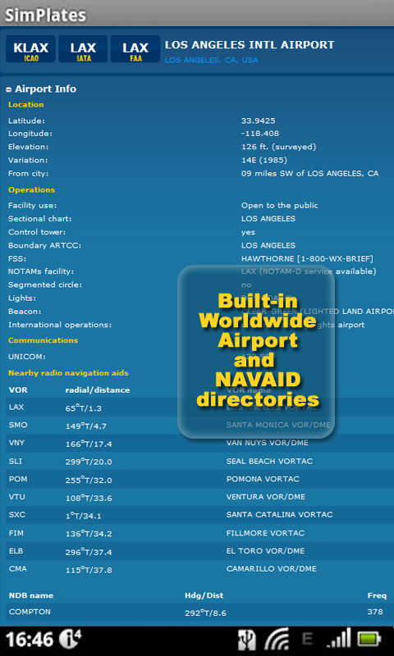Tap the COMPTON NDB name
This screenshot has width=394, height=656.
tap(30, 612)
